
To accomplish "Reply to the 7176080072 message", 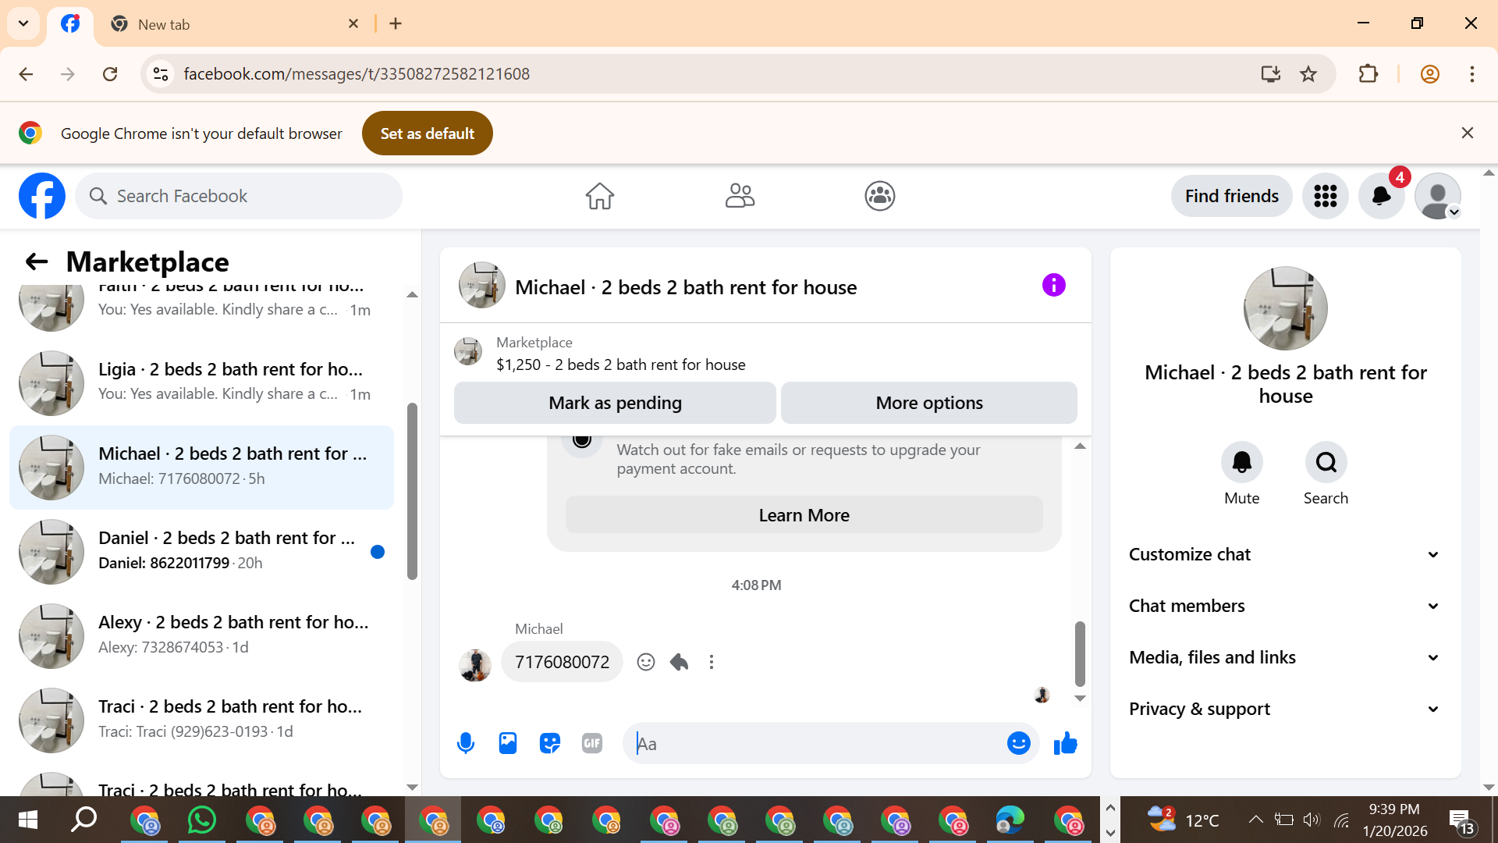I will (679, 662).
